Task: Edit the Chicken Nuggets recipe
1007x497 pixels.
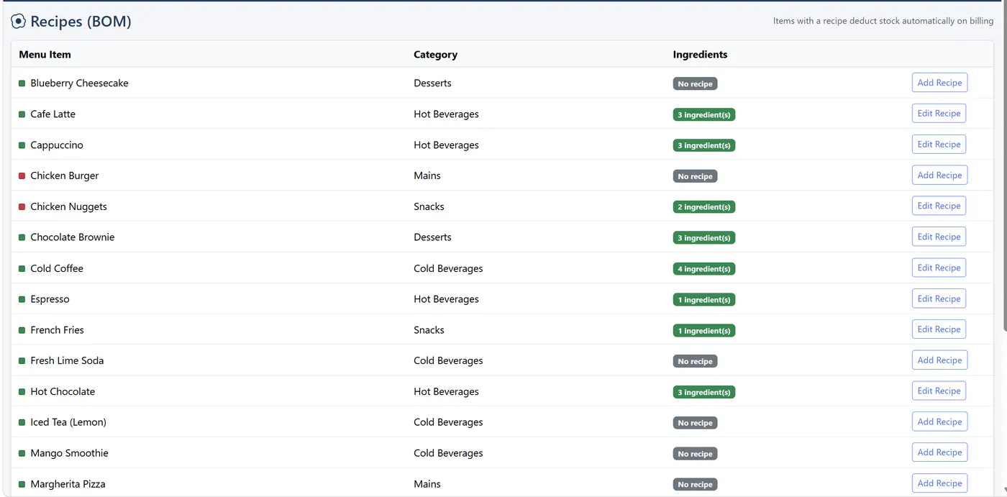Action: (x=939, y=206)
